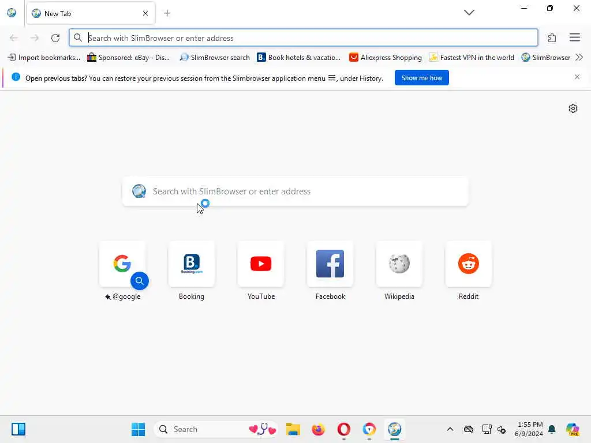
Task: Click the reload page icon
Action: 55,38
